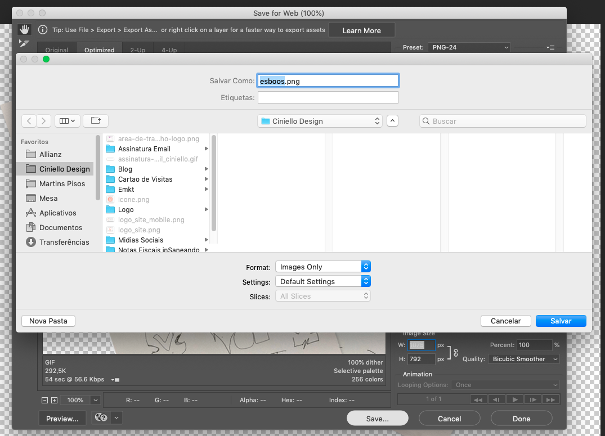The image size is (605, 436).
Task: Zoom out with the minus icon
Action: coord(44,400)
